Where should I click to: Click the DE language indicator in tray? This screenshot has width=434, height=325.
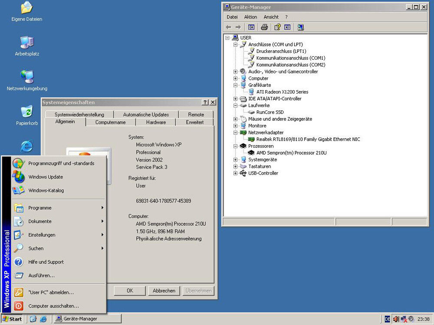tap(388, 319)
